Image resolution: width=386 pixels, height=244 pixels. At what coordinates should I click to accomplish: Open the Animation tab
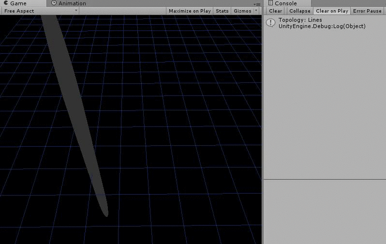[x=69, y=3]
